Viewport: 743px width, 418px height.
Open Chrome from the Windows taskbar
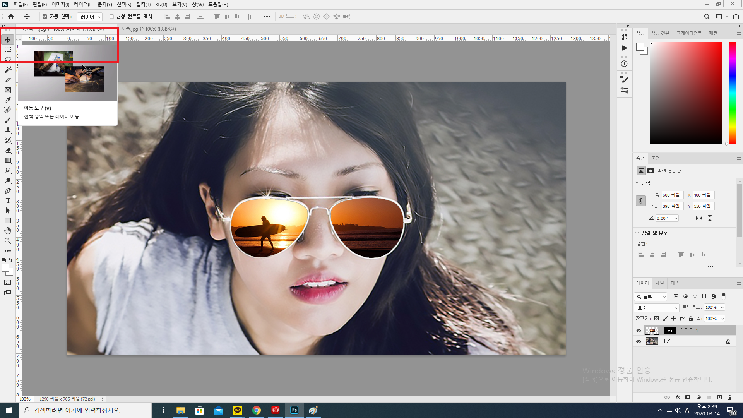257,410
